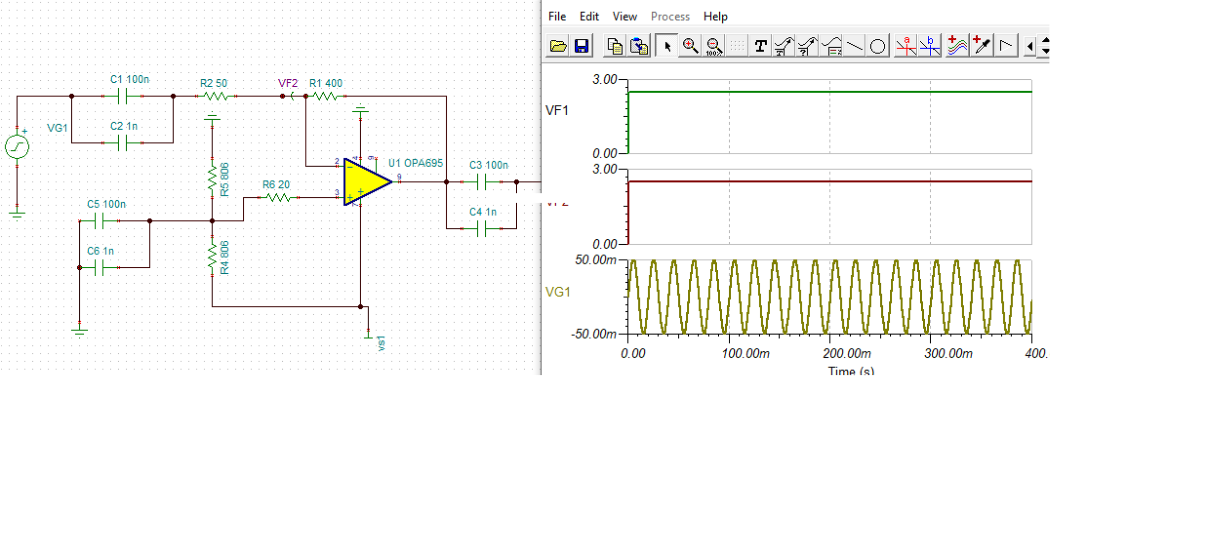Click the 100.00m time axis value
Screen dimensions: 1227x535
[745, 354]
